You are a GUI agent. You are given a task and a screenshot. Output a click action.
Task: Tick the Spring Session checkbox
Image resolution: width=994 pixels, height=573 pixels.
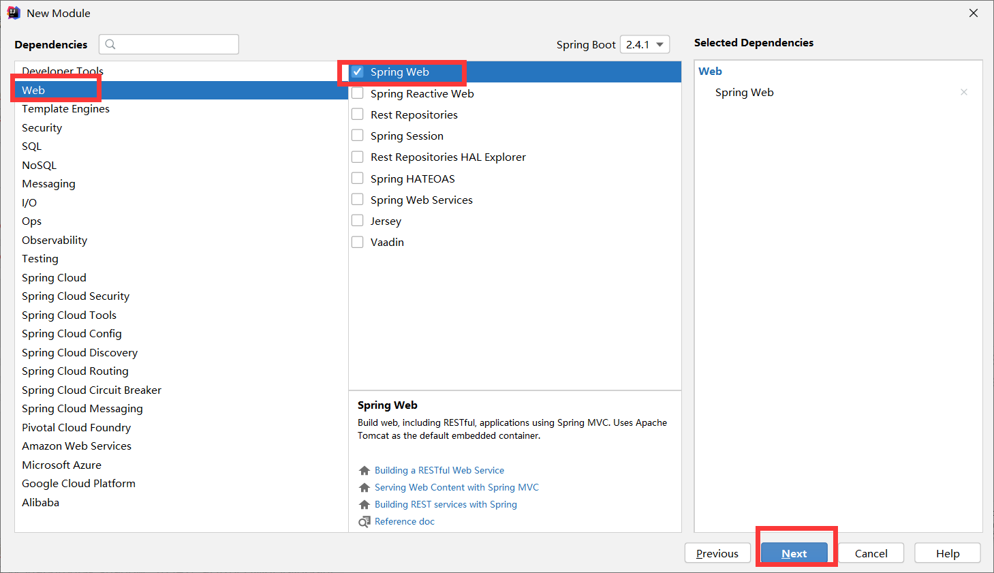click(x=358, y=136)
